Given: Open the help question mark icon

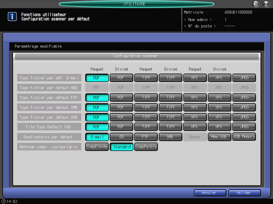Looking at the screenshot, I should tap(266, 4).
